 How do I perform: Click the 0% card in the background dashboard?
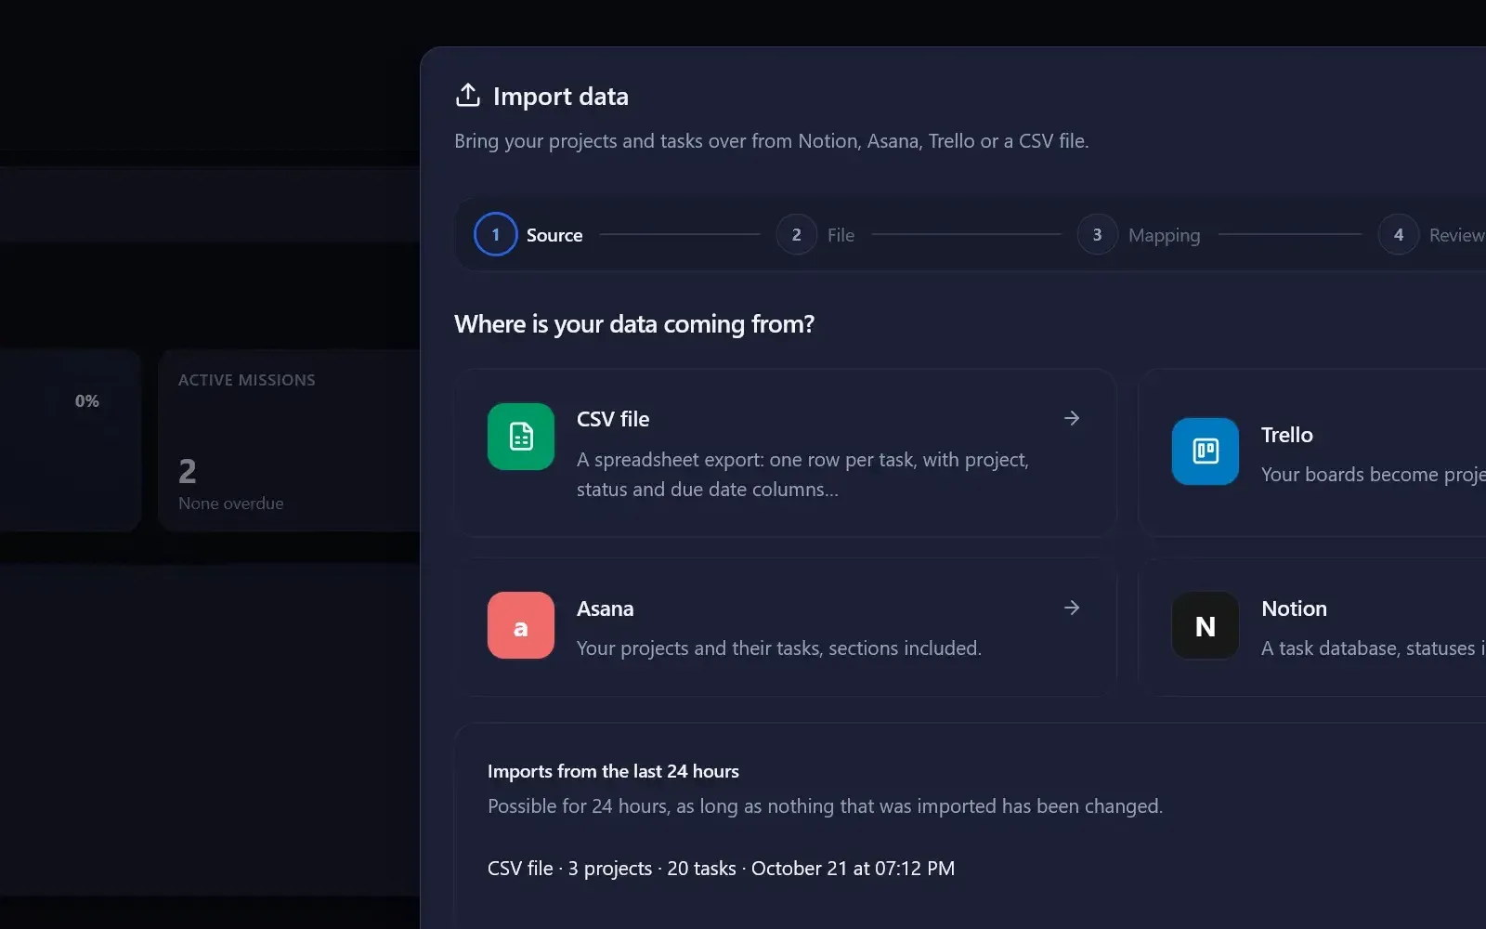pyautogui.click(x=70, y=440)
